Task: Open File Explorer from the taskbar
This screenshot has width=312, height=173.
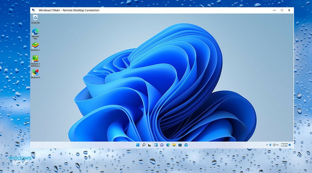Action: pos(174,145)
